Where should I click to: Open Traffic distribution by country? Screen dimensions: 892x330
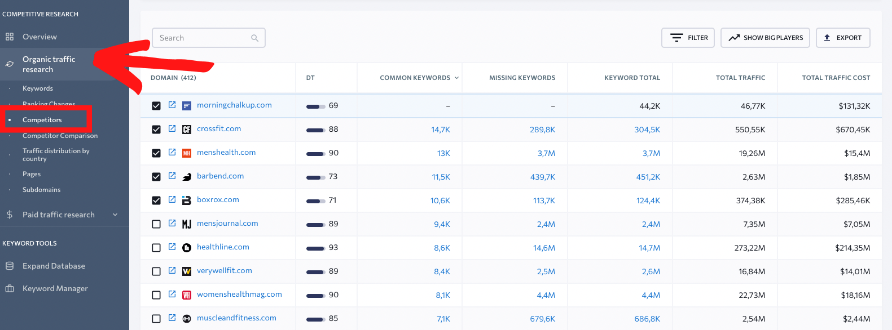tap(56, 155)
